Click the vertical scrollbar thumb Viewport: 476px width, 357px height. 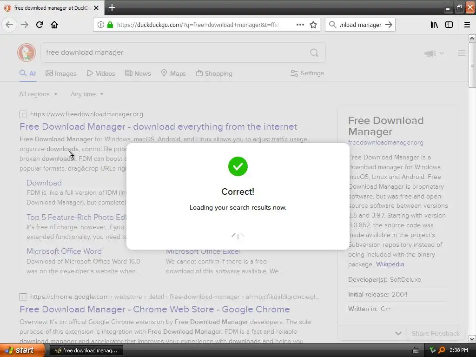(x=472, y=65)
